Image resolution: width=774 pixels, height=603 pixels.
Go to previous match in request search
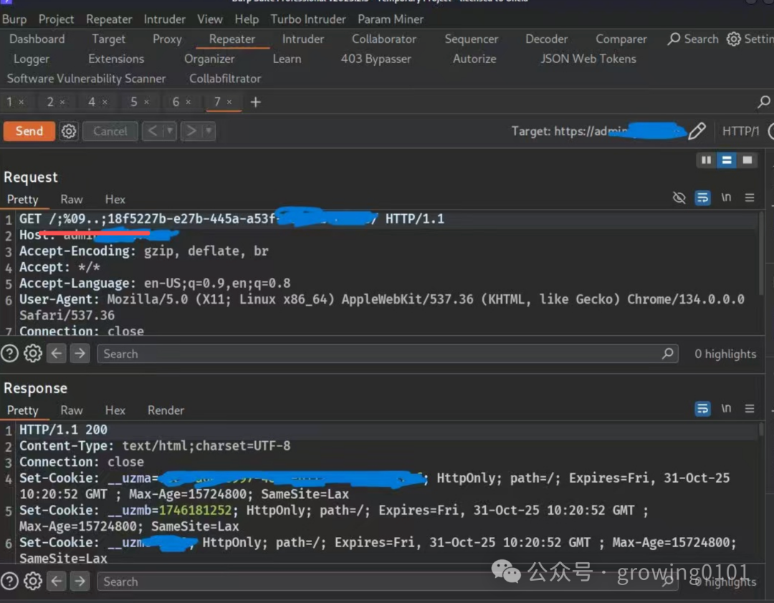(x=57, y=353)
